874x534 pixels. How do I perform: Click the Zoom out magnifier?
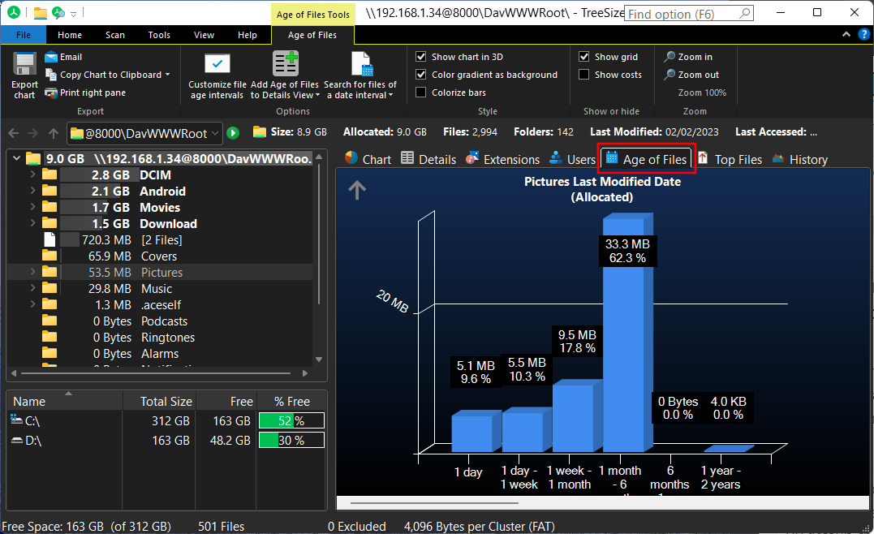[x=670, y=75]
